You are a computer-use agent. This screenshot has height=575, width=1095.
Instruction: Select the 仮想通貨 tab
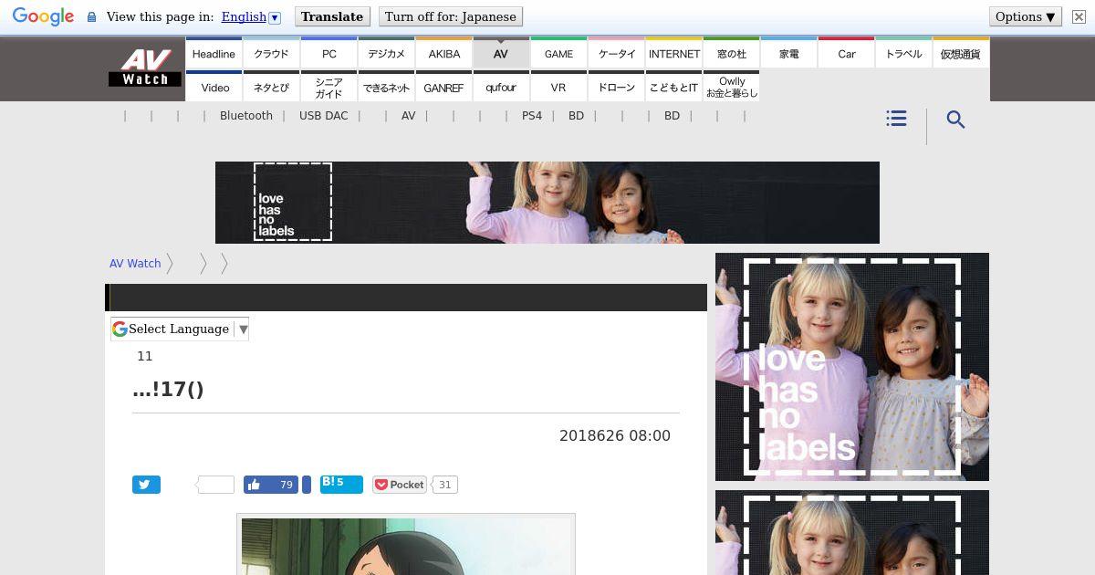pyautogui.click(x=961, y=53)
